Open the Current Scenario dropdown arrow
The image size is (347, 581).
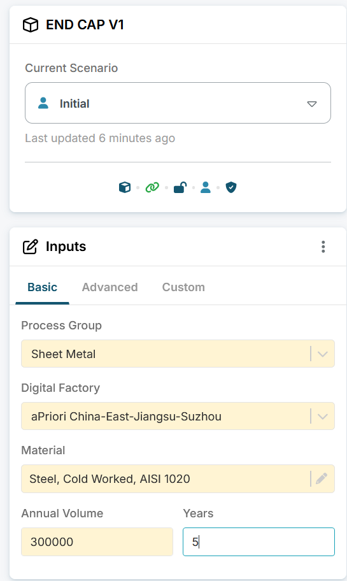312,104
